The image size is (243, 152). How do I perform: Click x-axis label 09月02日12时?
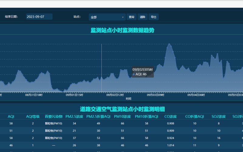pyautogui.click(x=115, y=95)
